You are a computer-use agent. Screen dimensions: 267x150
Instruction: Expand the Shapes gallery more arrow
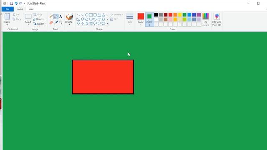coord(107,23)
